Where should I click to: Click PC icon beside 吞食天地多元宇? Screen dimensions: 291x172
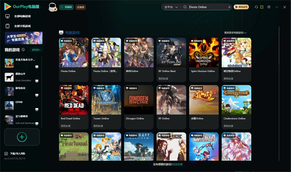click(37, 67)
